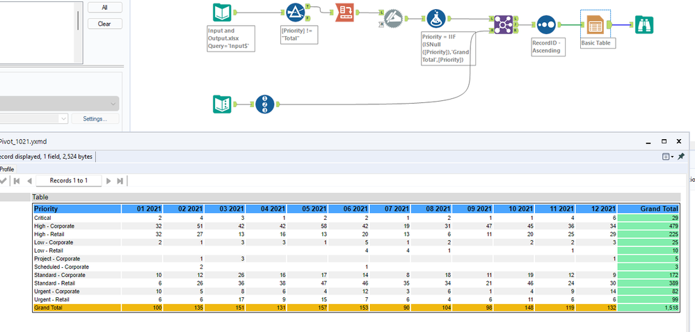The image size is (695, 332).
Task: Click the Low - Corporate row label
Action: [54, 242]
